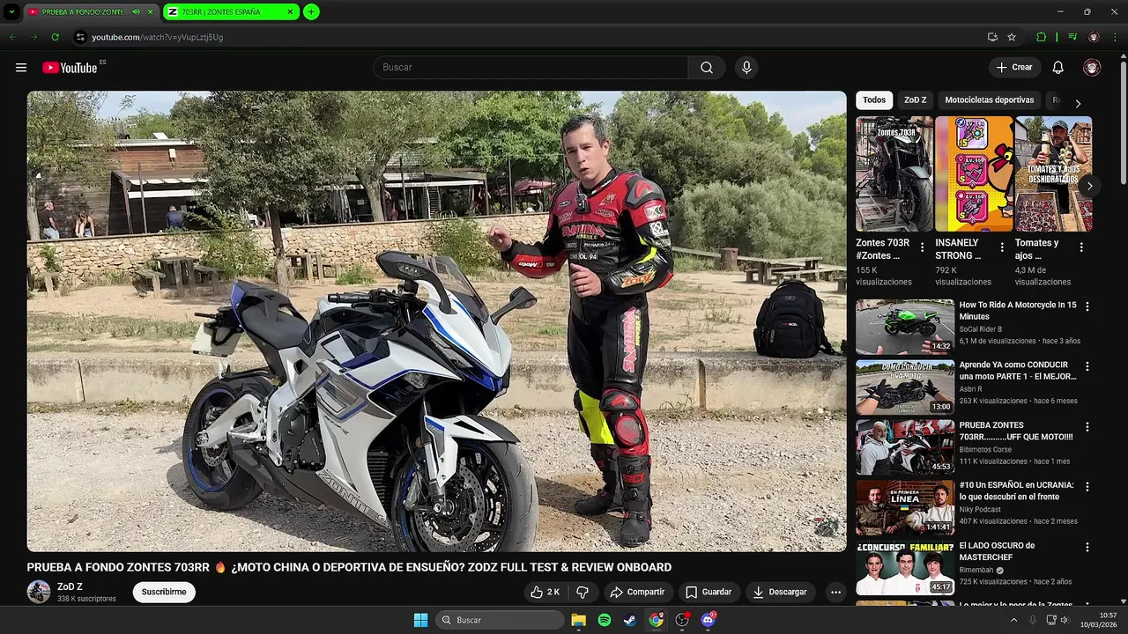Image resolution: width=1128 pixels, height=634 pixels.
Task: Open the YouTube account avatar menu
Action: click(1092, 68)
